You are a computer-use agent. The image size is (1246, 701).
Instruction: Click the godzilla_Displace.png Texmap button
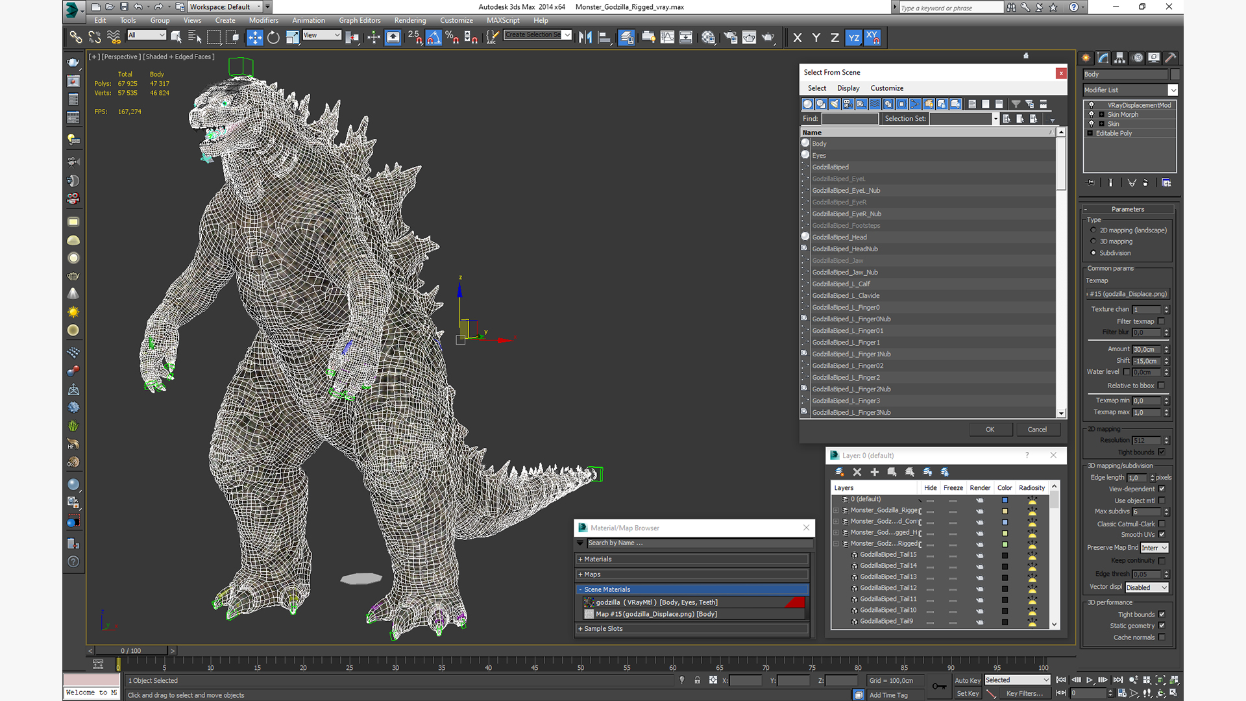pos(1128,294)
